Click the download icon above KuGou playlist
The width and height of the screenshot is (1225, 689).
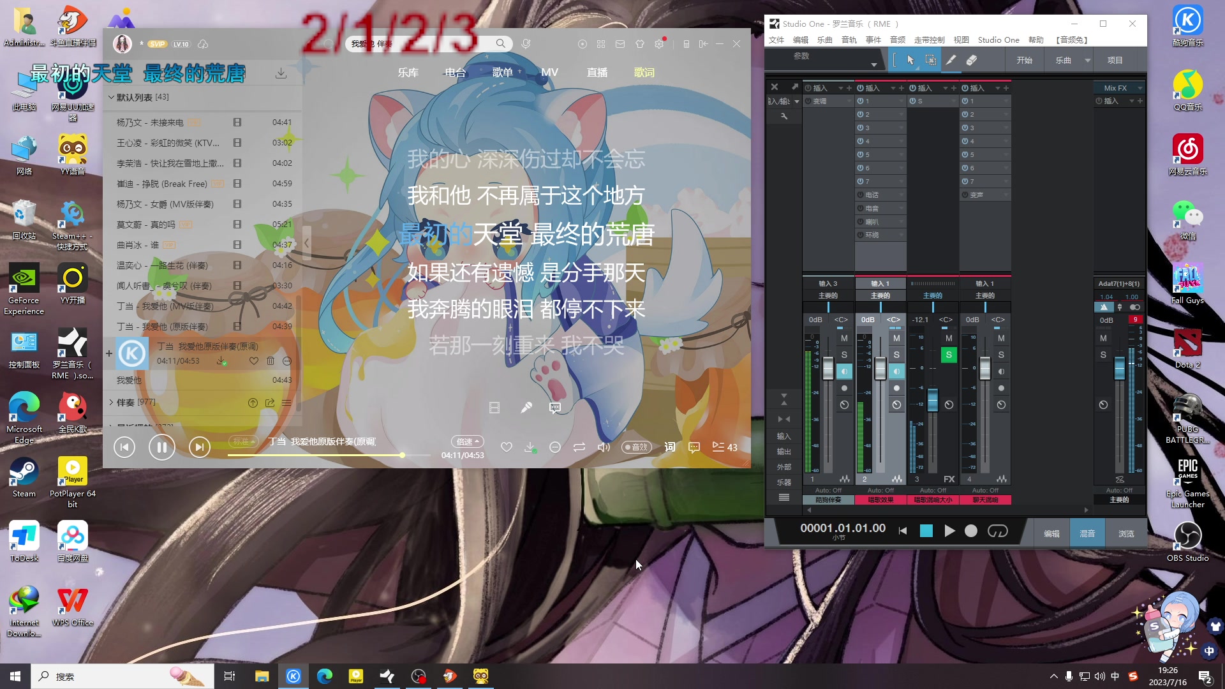[x=281, y=73]
